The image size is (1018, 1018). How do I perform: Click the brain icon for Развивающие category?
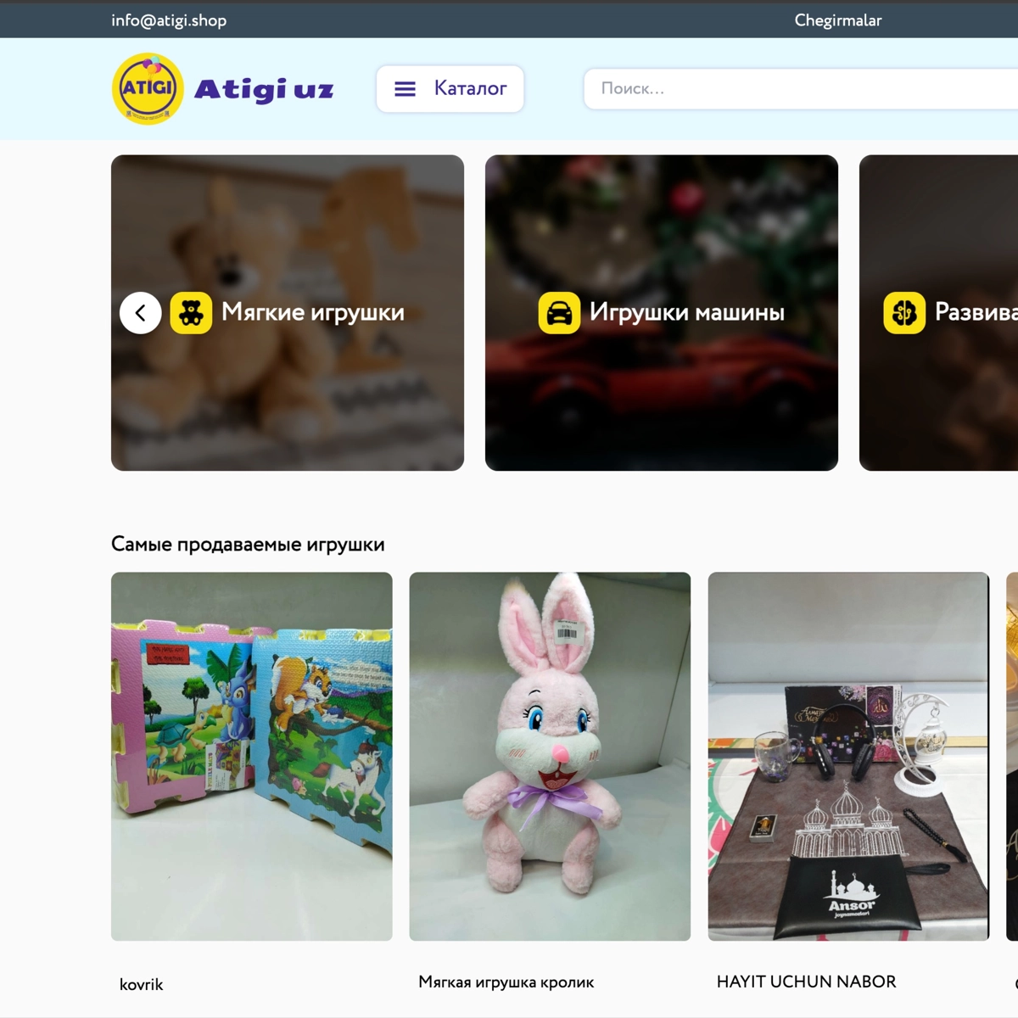point(904,313)
